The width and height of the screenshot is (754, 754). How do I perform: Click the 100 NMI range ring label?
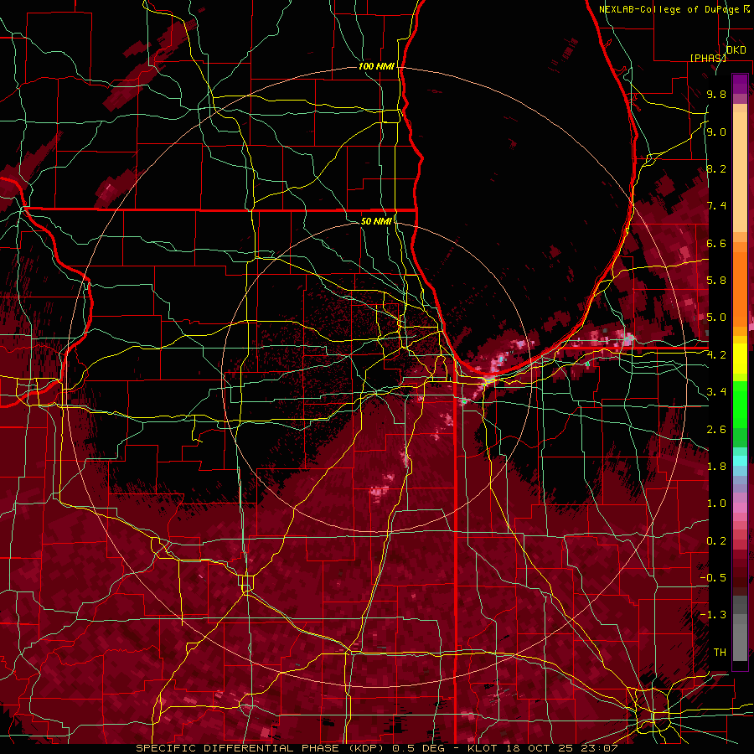pos(376,66)
